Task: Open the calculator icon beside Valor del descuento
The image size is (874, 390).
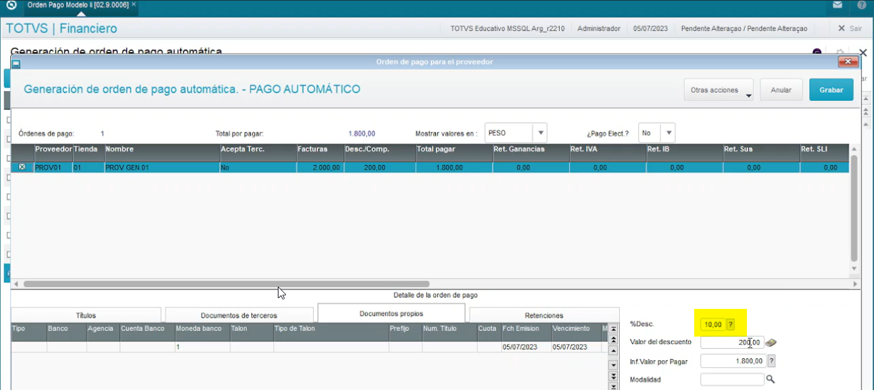Action: click(771, 343)
